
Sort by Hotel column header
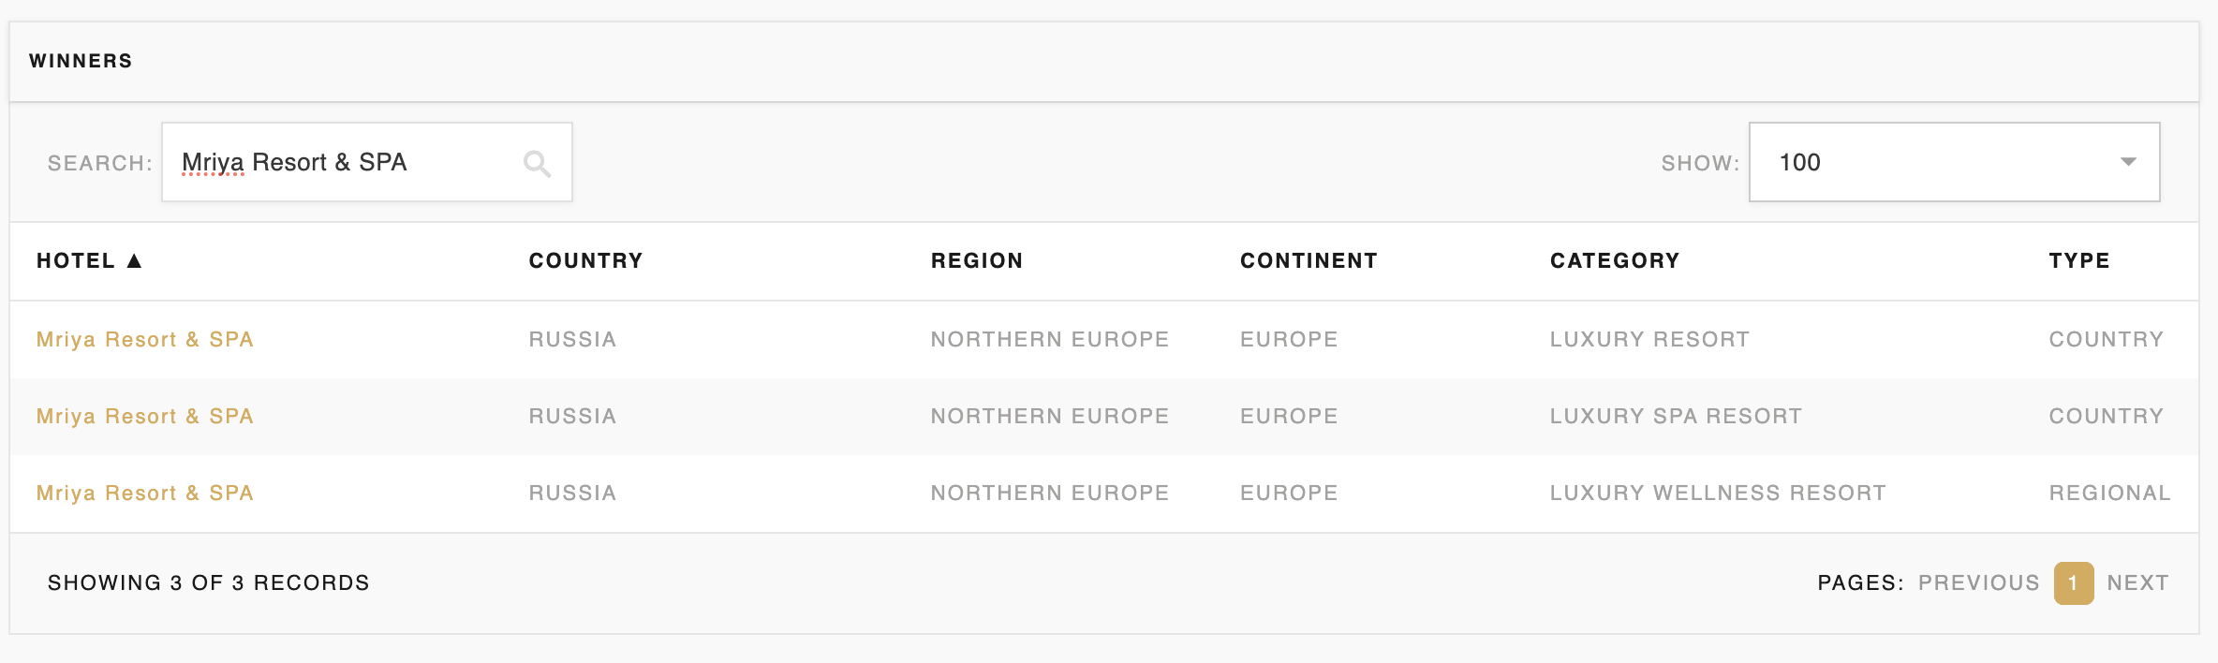click(x=76, y=261)
